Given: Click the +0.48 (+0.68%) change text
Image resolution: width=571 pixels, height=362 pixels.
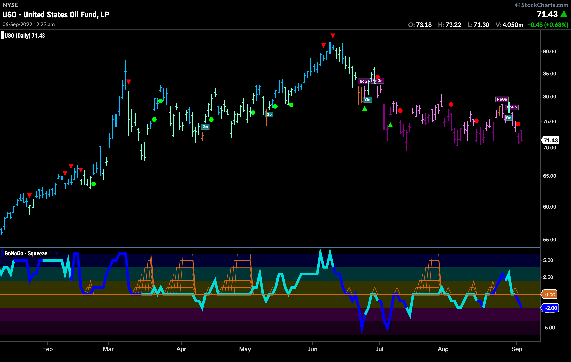Looking at the screenshot, I should click(548, 25).
